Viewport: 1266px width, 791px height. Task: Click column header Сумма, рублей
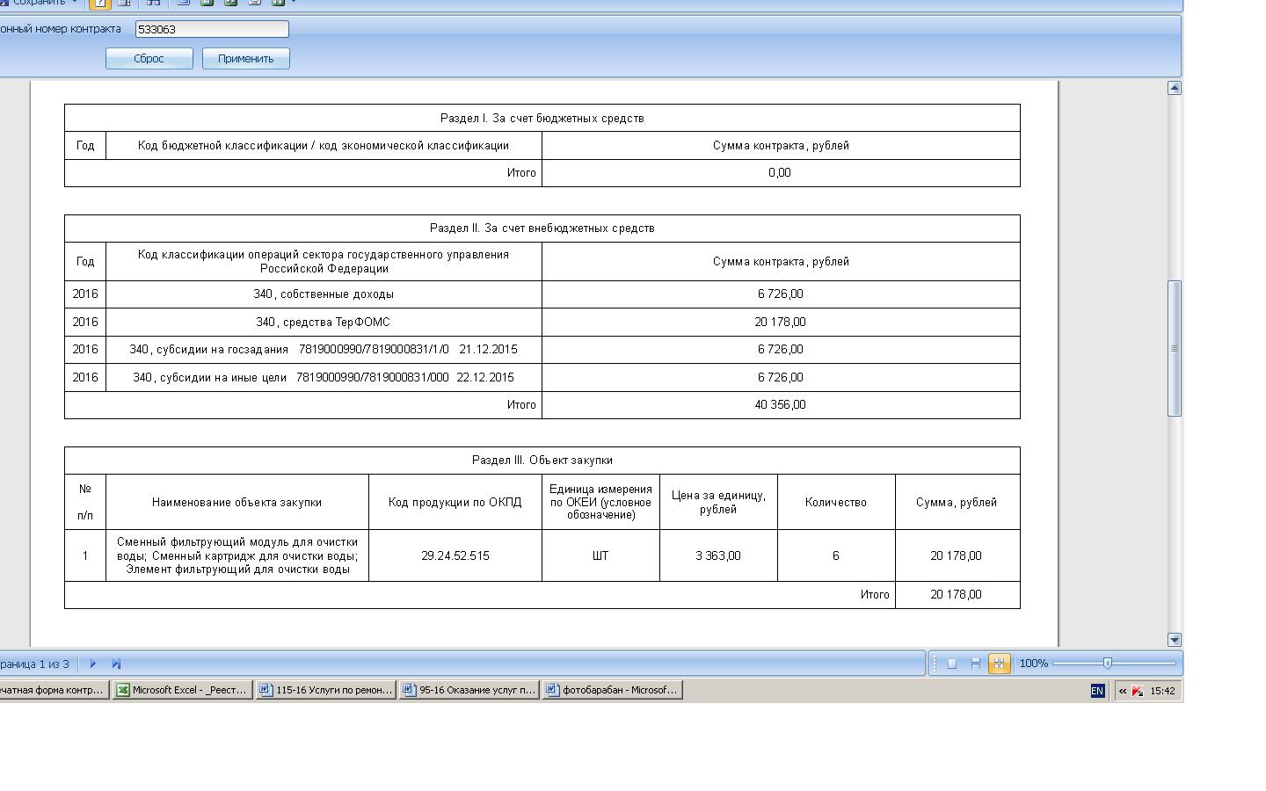pos(957,502)
